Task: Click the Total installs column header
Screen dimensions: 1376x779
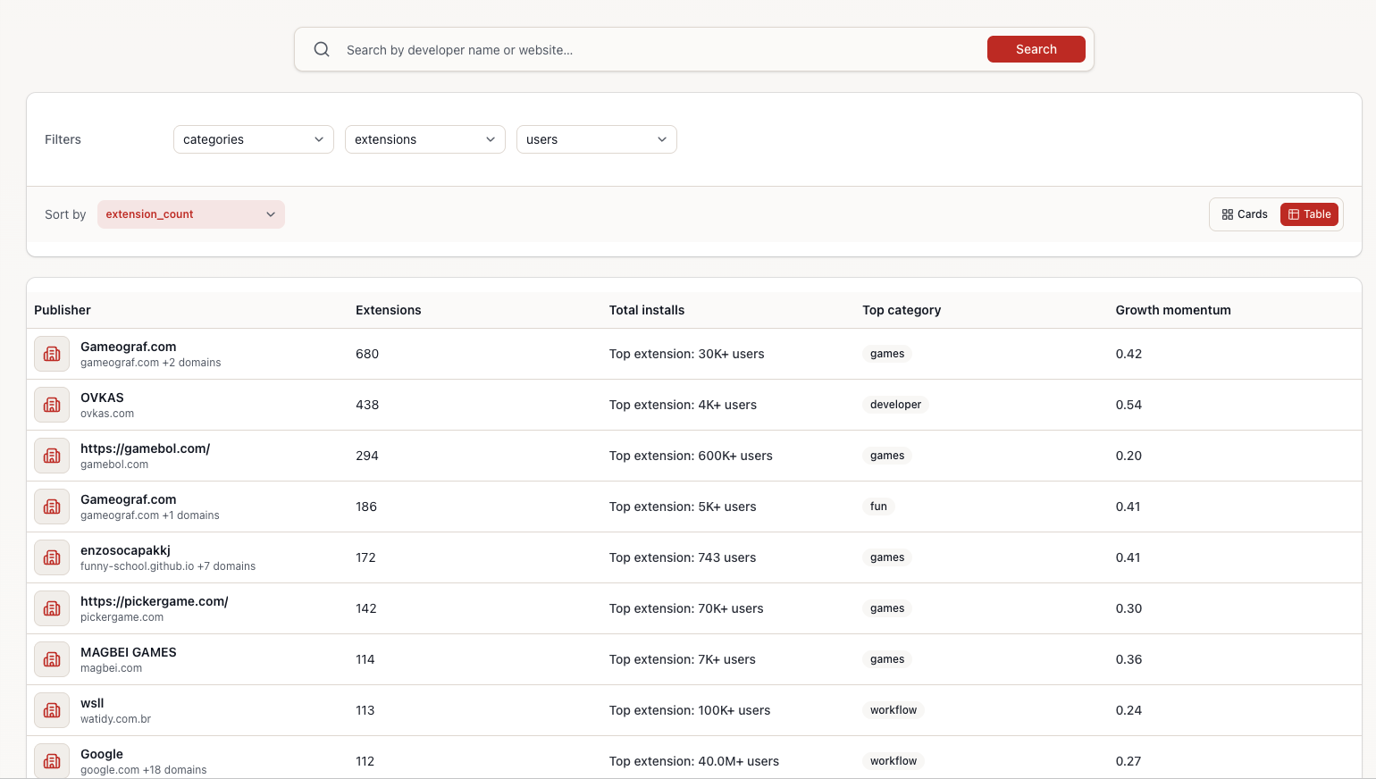Action: click(647, 310)
